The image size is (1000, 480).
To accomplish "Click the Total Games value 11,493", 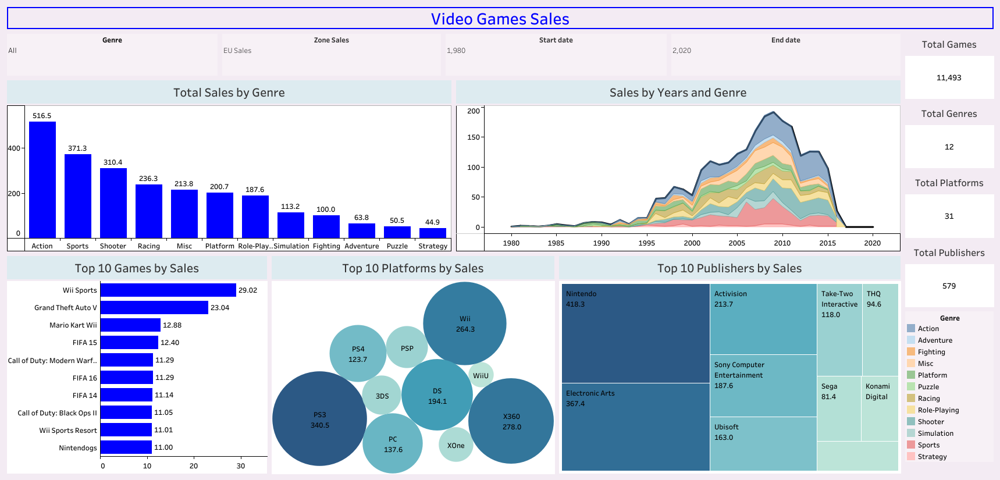I will pyautogui.click(x=949, y=78).
